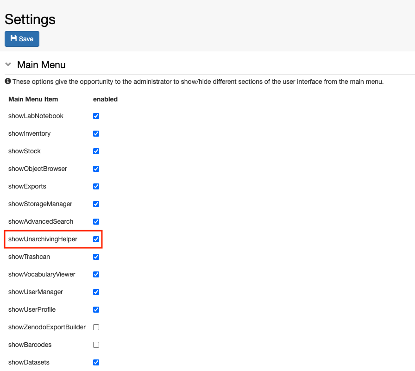Uncheck the showAdvancedSearch box
415x371 pixels.
(96, 221)
